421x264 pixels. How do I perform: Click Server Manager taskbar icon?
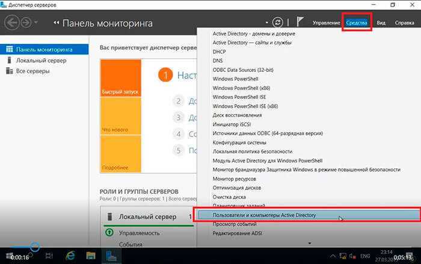pos(111,256)
